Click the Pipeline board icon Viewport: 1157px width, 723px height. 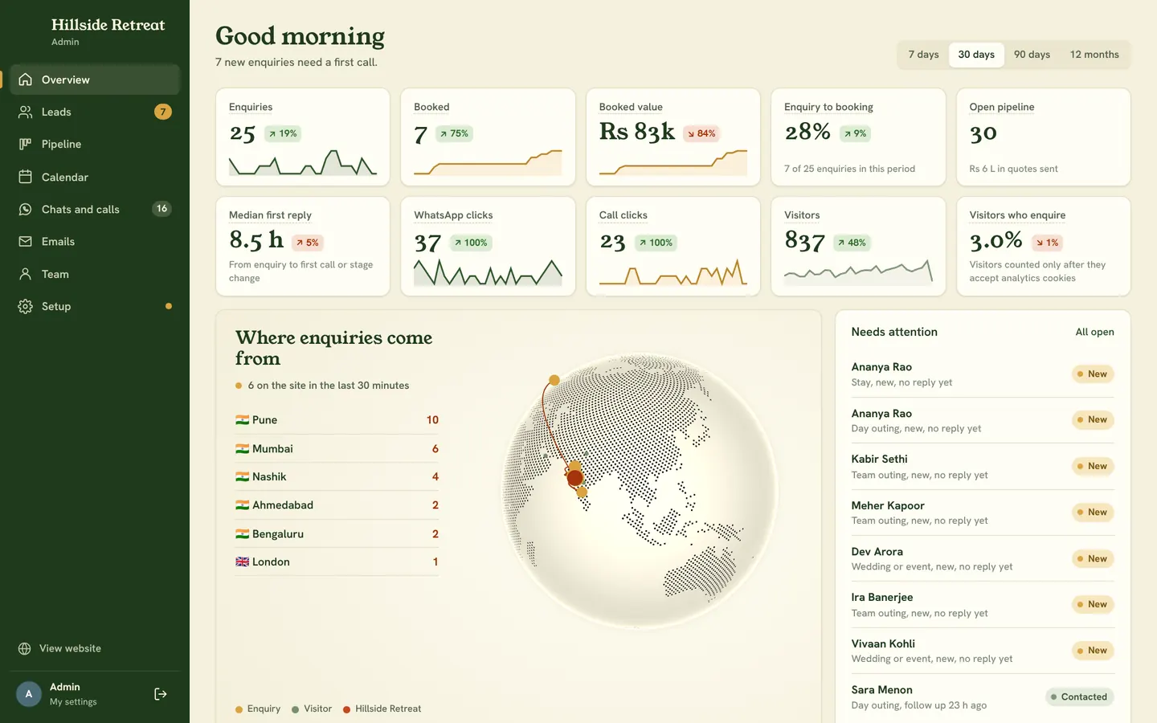[26, 145]
